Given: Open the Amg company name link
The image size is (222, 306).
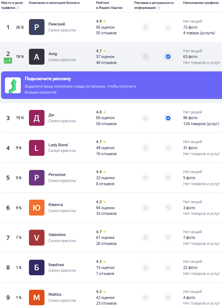Looking at the screenshot, I should click(53, 54).
